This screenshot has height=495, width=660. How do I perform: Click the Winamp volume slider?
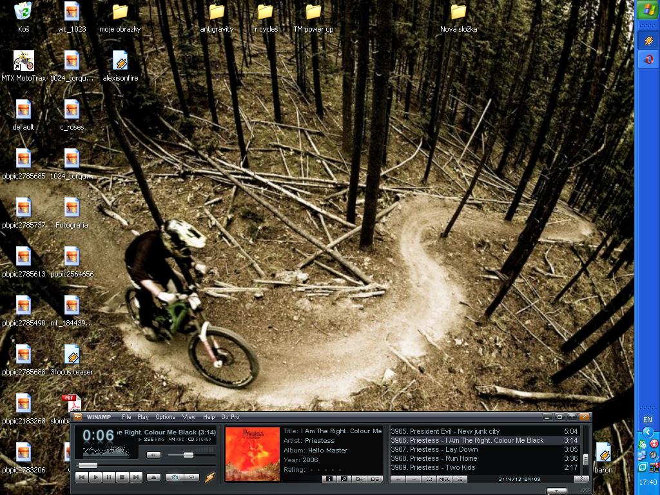pyautogui.click(x=188, y=455)
